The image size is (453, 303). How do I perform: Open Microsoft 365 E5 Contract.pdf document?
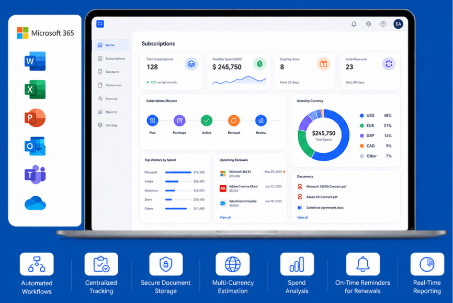click(322, 186)
